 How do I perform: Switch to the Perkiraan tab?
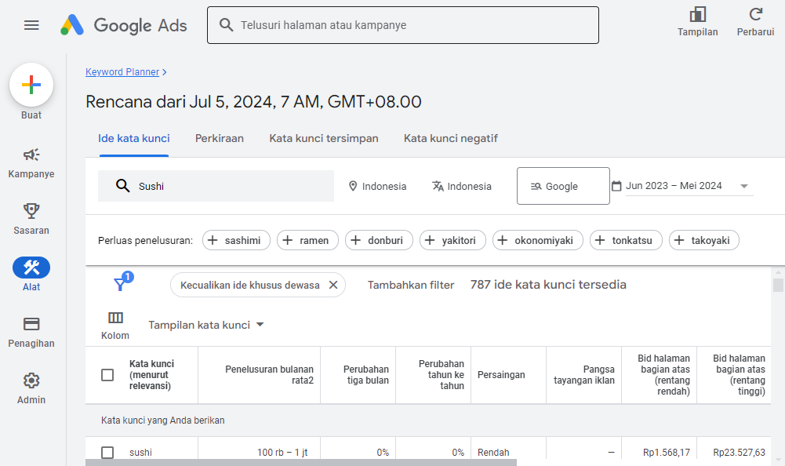point(220,138)
